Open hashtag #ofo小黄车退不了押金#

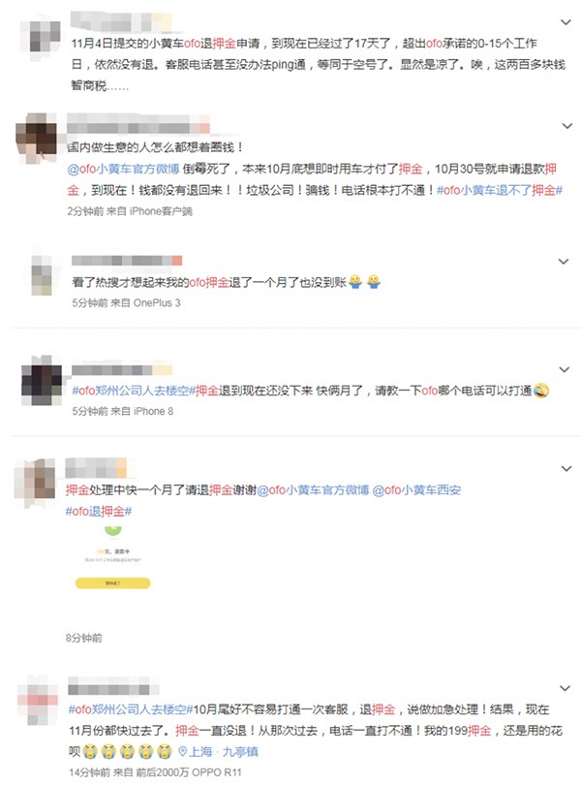[500, 191]
